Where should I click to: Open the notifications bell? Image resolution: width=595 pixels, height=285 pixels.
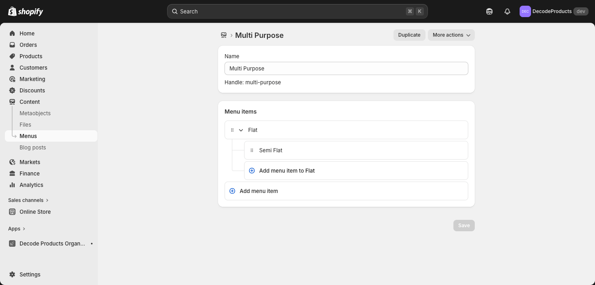coord(507,11)
